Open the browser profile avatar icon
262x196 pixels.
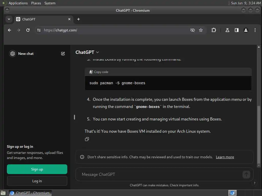246,30
